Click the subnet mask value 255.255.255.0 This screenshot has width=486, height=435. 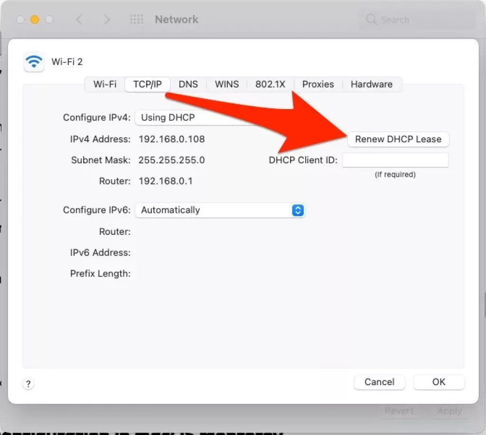coord(172,160)
